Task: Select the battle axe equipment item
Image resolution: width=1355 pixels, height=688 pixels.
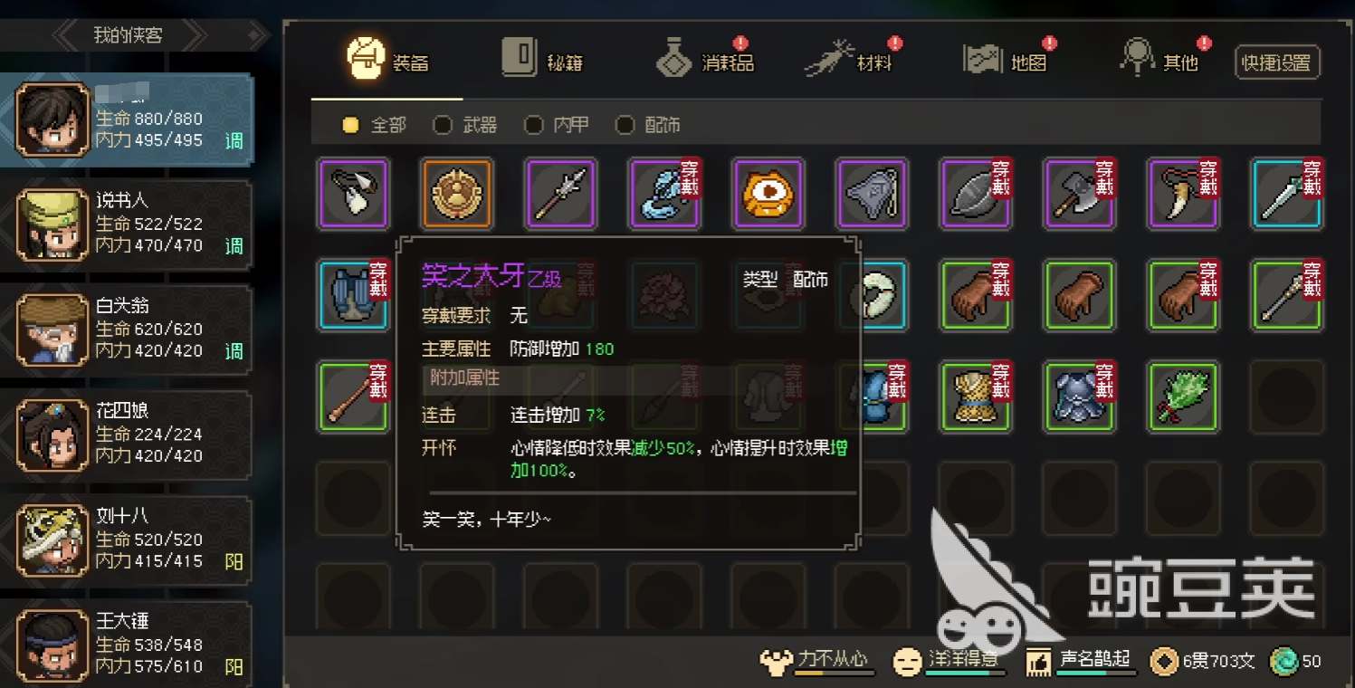Action: click(1080, 194)
